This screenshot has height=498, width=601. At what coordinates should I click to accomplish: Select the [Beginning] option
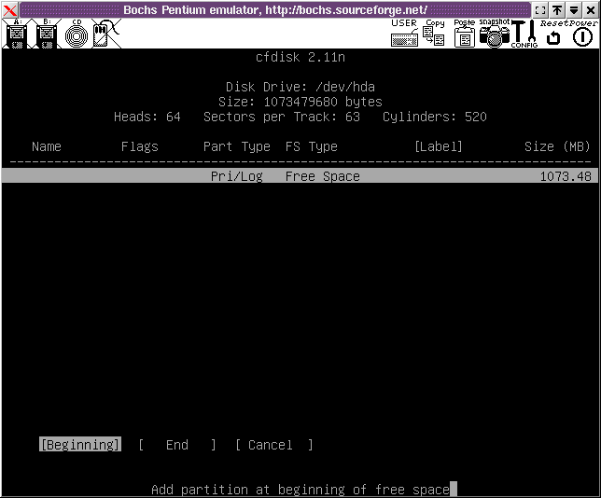tap(80, 445)
